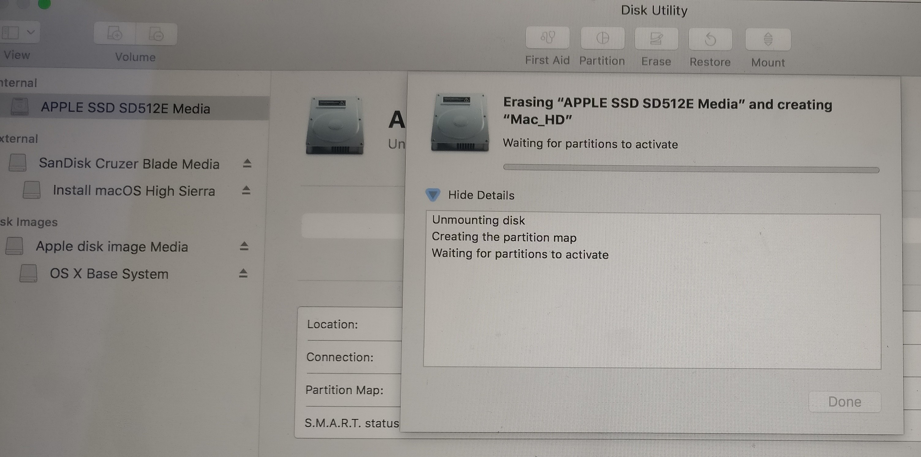Click the Disk Utility window title
921x457 pixels.
(x=654, y=10)
